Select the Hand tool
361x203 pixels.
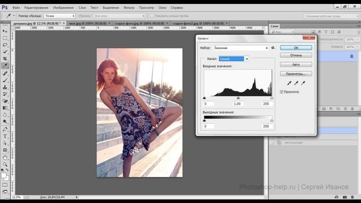tap(5, 158)
